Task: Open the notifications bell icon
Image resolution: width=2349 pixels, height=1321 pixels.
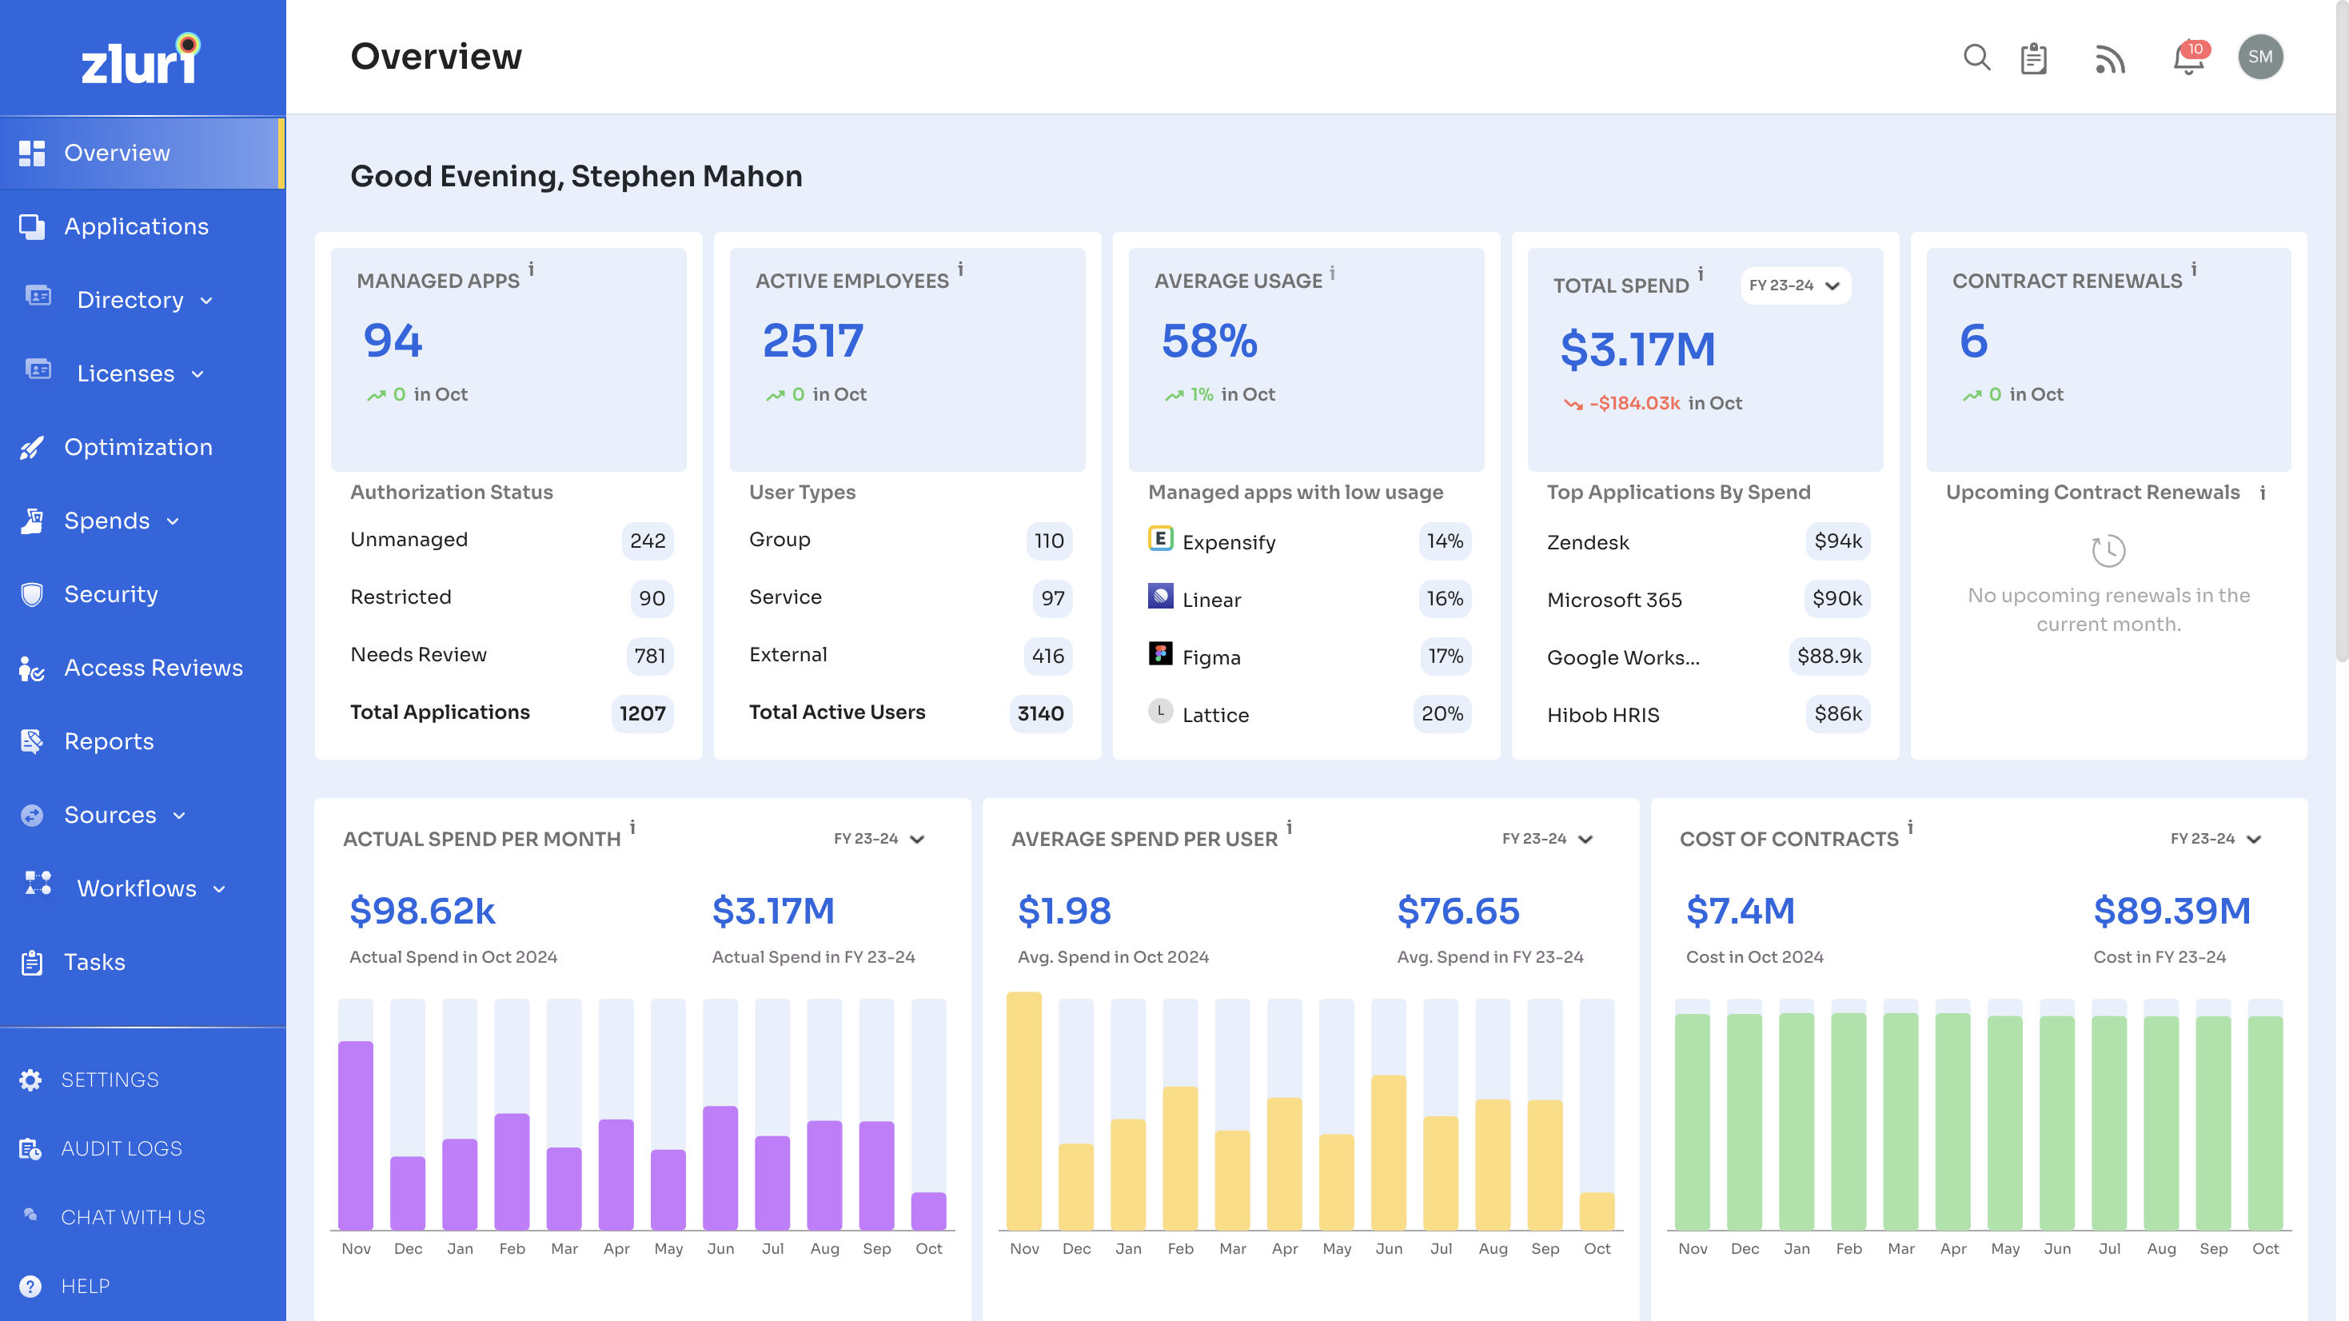Action: coord(2187,58)
